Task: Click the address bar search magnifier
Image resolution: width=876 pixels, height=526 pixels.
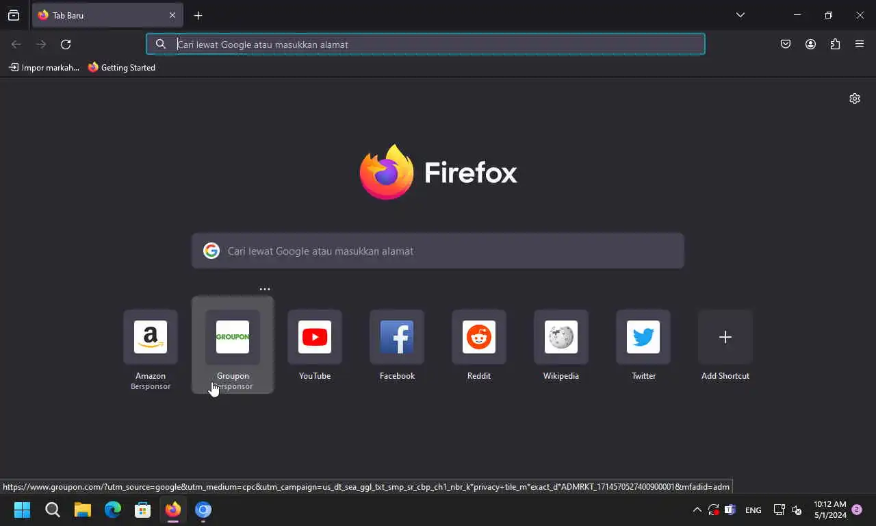Action: (x=161, y=45)
